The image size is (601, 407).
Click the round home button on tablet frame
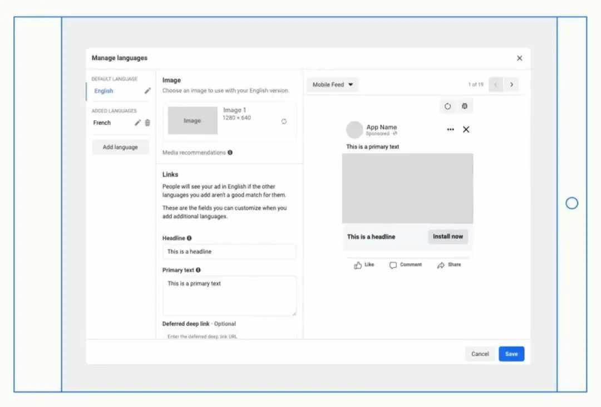click(x=572, y=203)
